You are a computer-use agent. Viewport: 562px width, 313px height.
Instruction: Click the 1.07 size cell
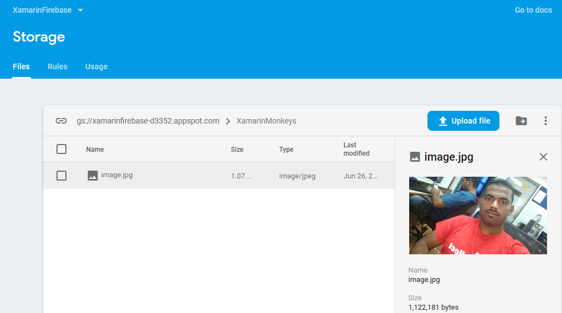pyautogui.click(x=241, y=176)
